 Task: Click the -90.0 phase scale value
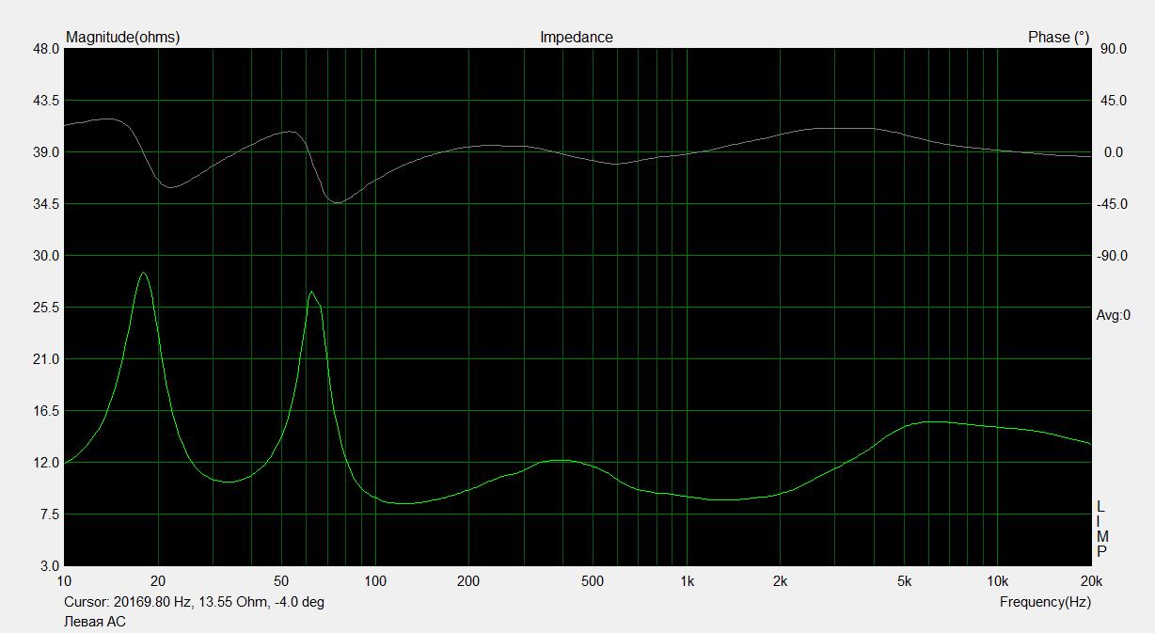pyautogui.click(x=1112, y=256)
